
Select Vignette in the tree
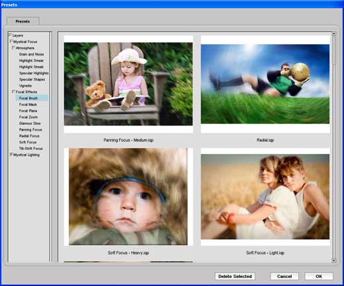pyautogui.click(x=25, y=86)
